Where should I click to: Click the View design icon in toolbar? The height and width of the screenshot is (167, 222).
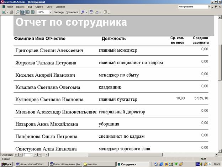click(4, 12)
